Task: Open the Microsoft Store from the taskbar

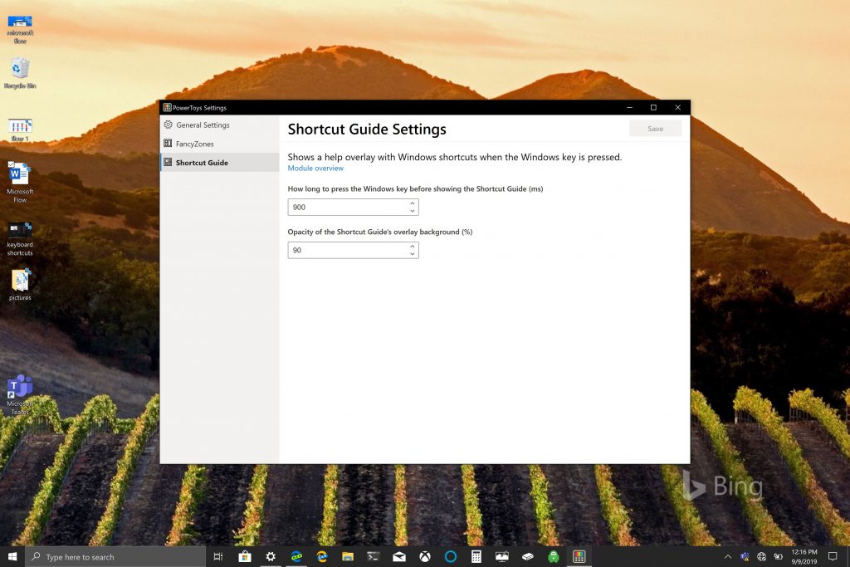Action: 245,556
